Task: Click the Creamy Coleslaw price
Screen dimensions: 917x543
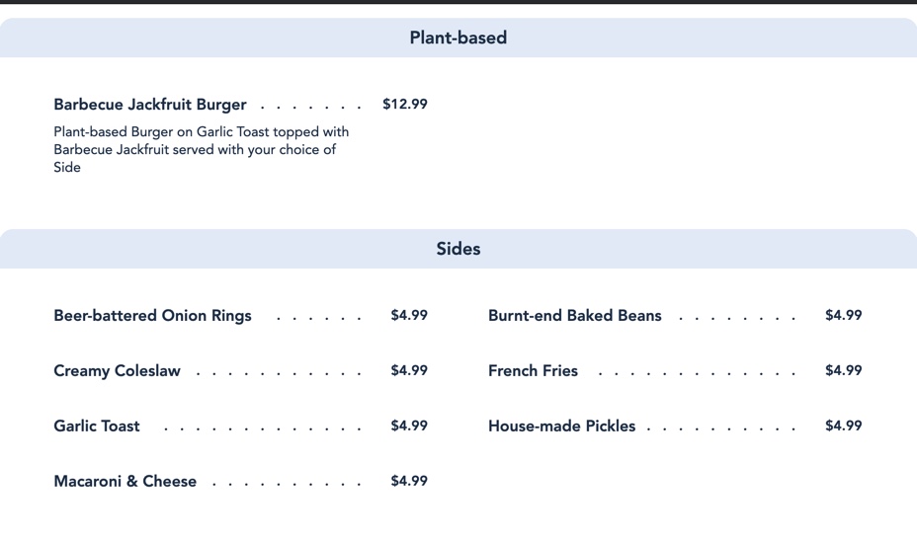Action: point(409,371)
